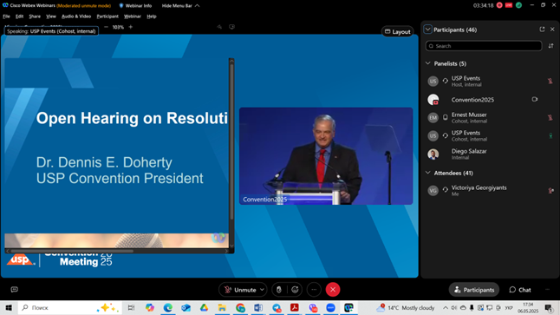
Task: Open the more options ellipsis button
Action: tap(314, 290)
